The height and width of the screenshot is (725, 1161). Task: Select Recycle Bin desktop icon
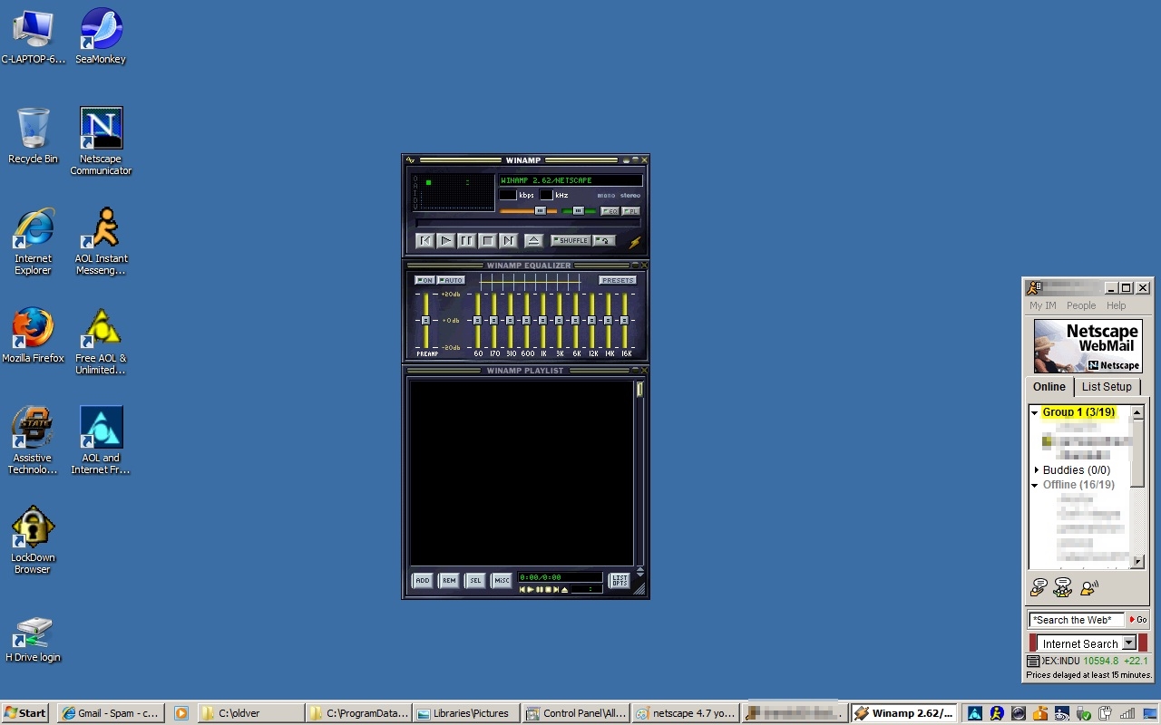coord(33,136)
